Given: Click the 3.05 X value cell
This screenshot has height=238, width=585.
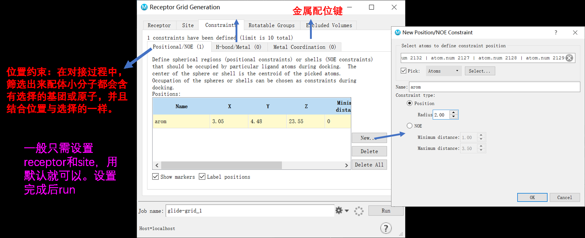Looking at the screenshot, I should (229, 121).
